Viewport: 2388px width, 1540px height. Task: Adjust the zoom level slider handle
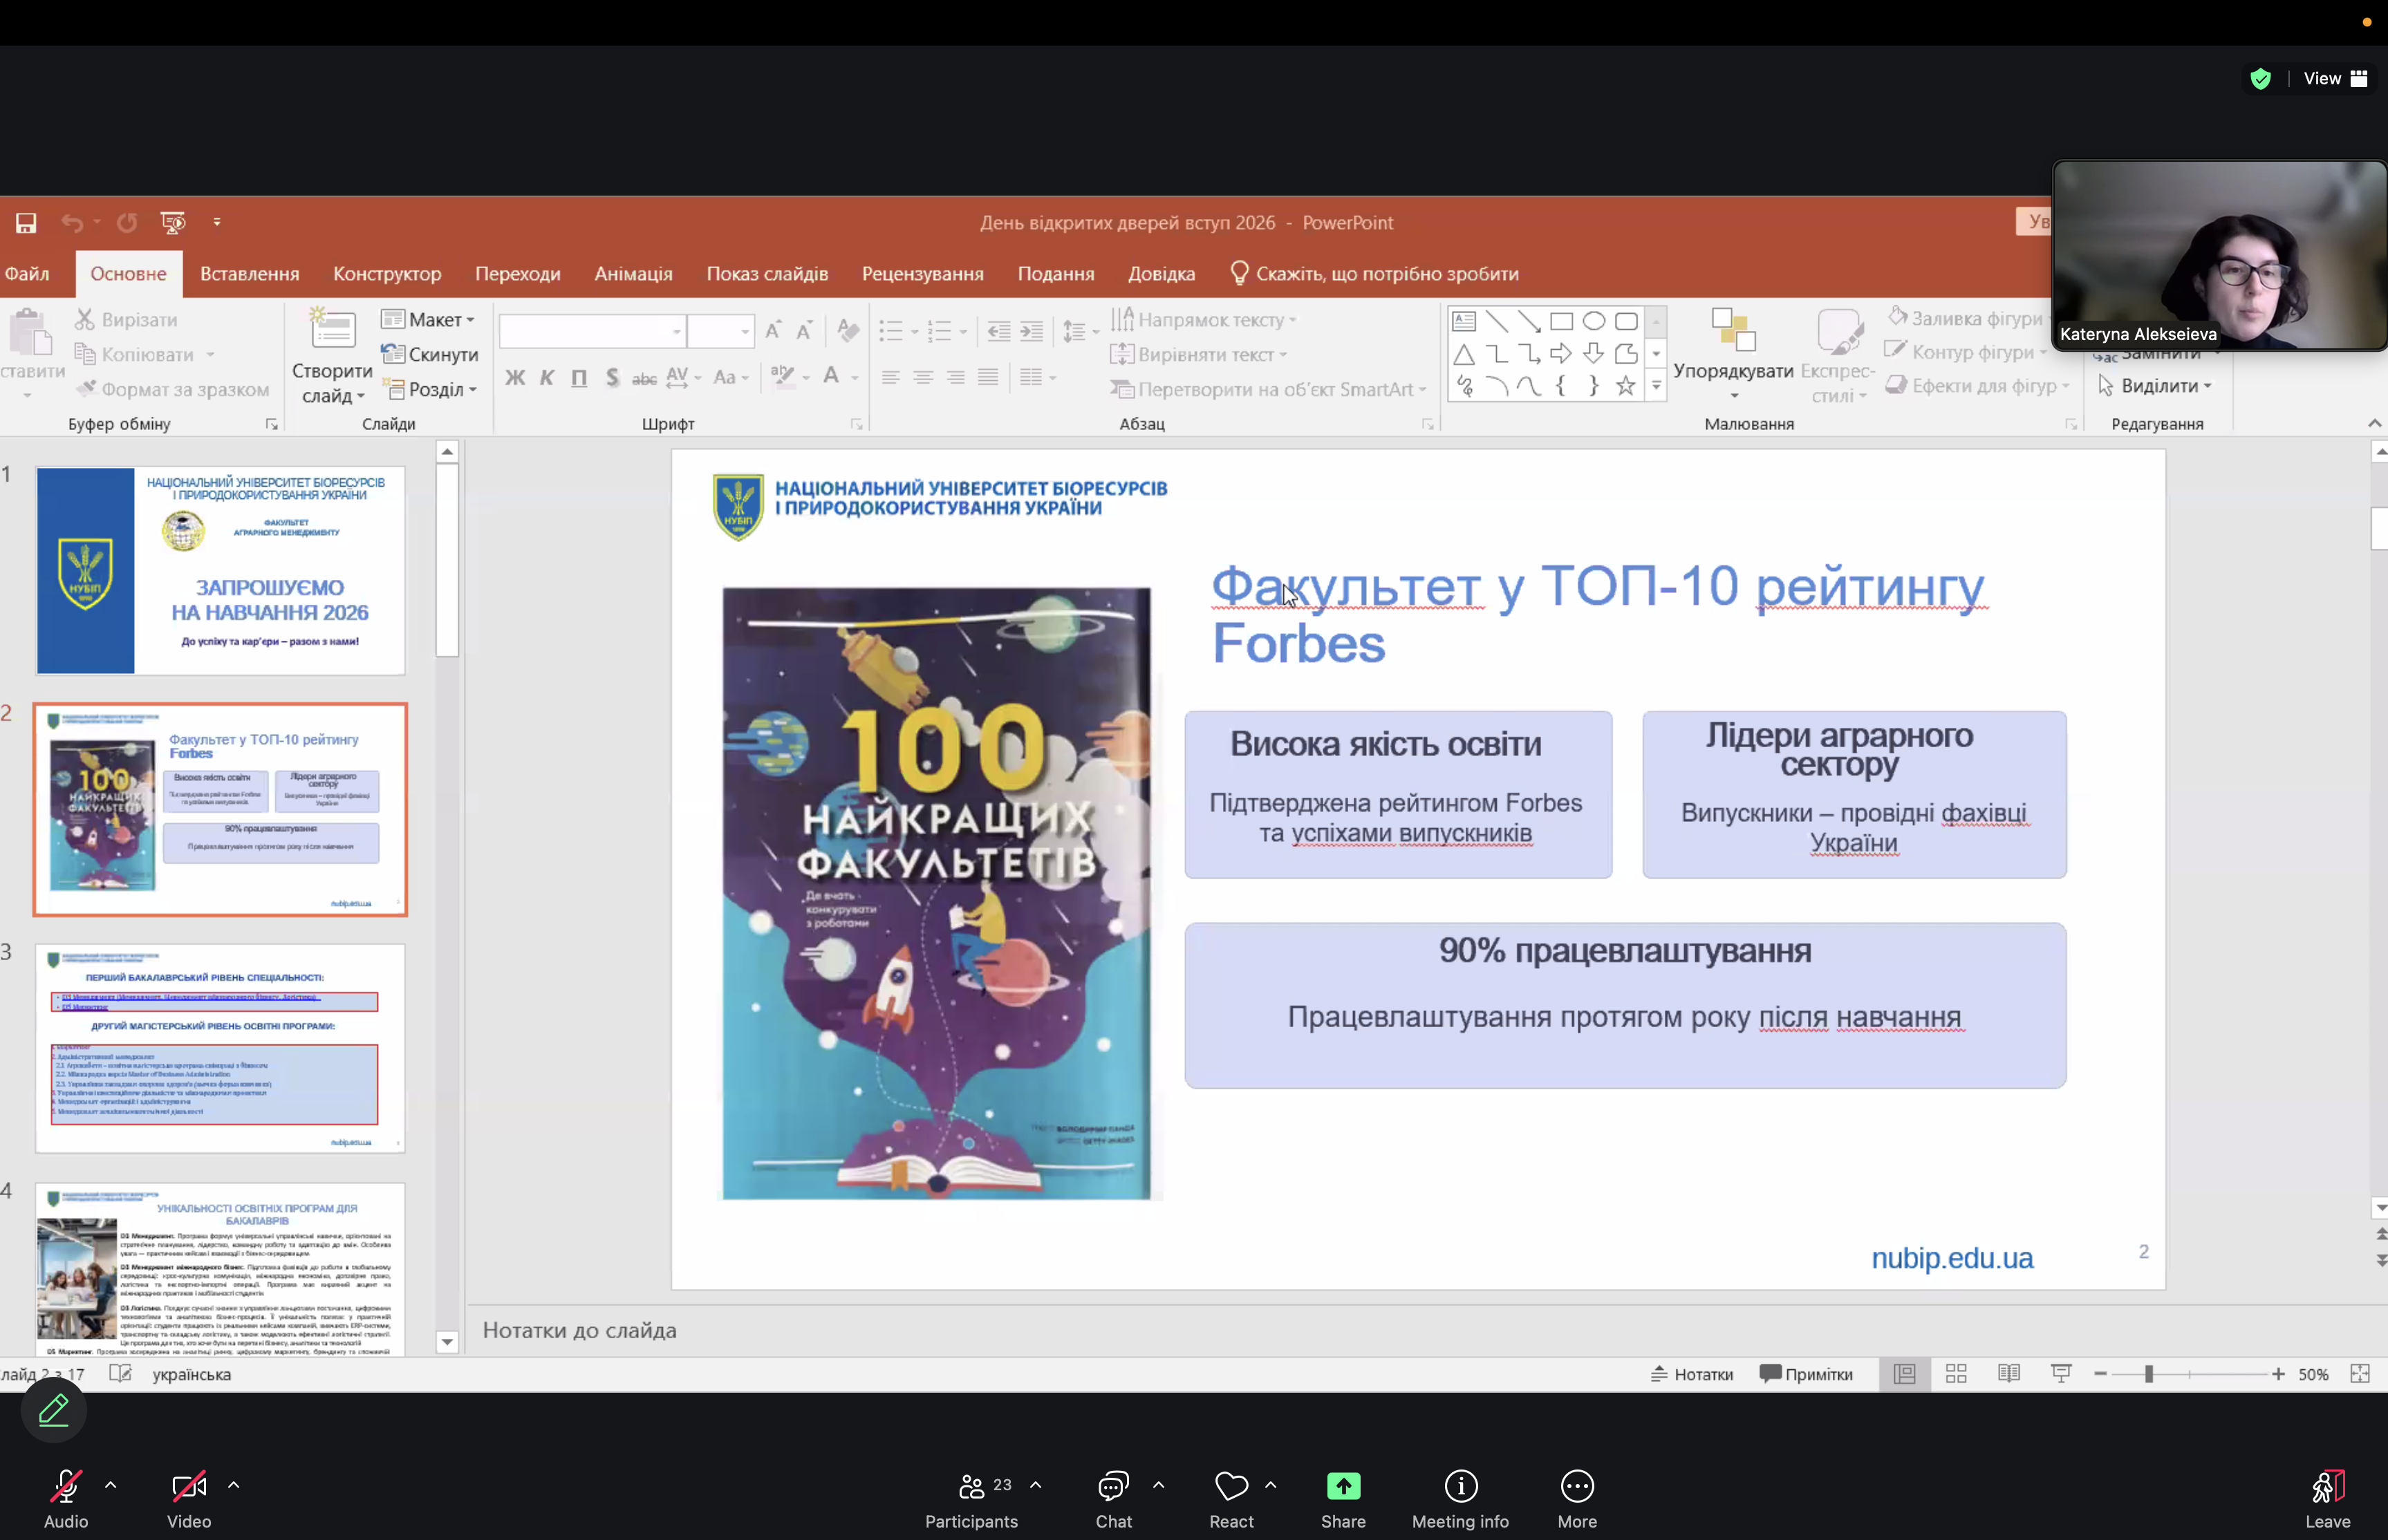pos(2148,1374)
